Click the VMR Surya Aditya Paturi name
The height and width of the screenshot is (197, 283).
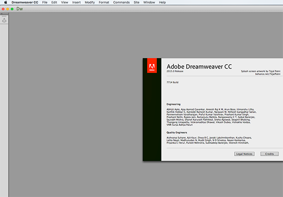tap(179, 125)
